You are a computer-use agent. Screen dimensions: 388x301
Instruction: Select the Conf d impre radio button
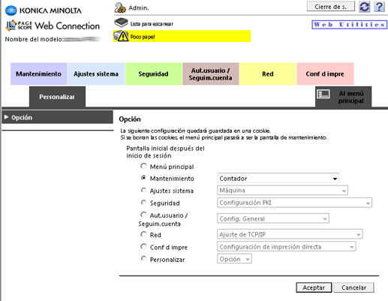point(143,247)
